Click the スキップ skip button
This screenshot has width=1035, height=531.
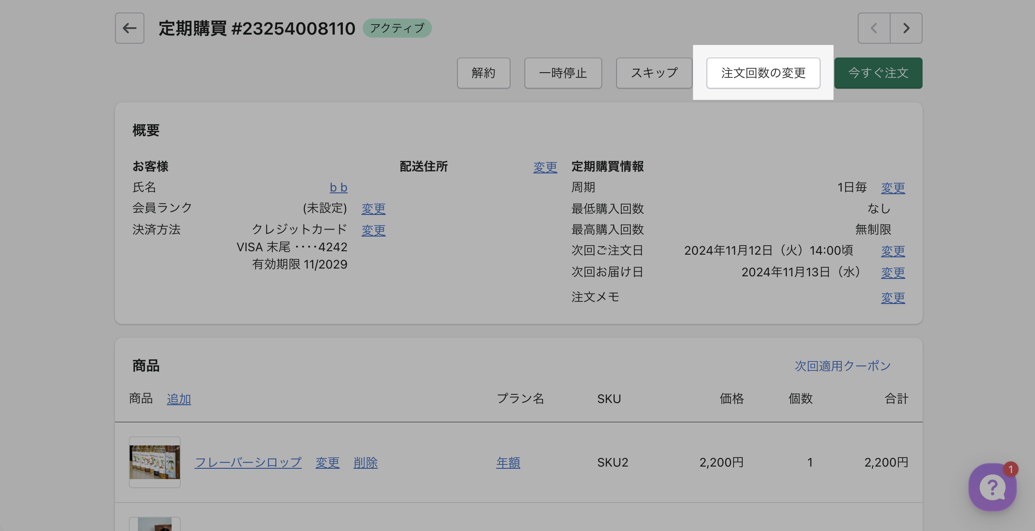pyautogui.click(x=654, y=73)
